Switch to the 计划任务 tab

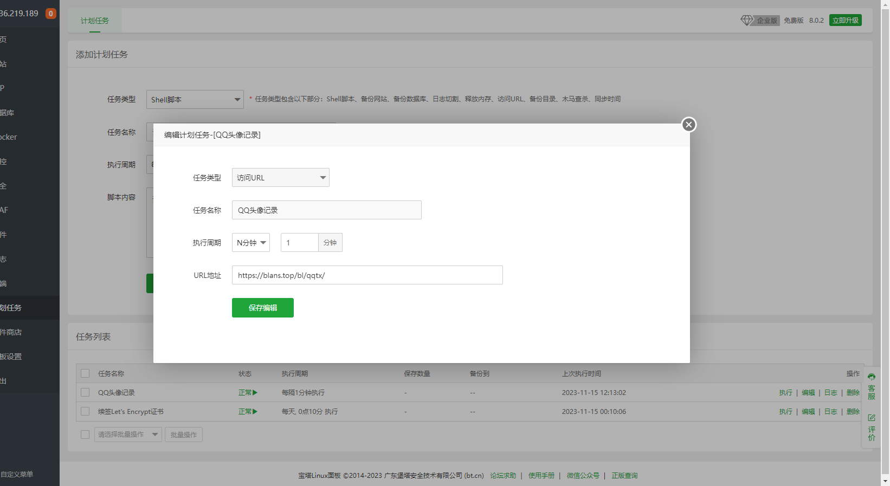click(x=95, y=21)
